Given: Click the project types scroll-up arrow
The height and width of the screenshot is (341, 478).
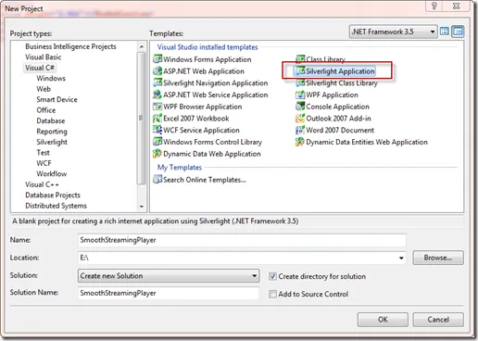Looking at the screenshot, I should coord(142,46).
